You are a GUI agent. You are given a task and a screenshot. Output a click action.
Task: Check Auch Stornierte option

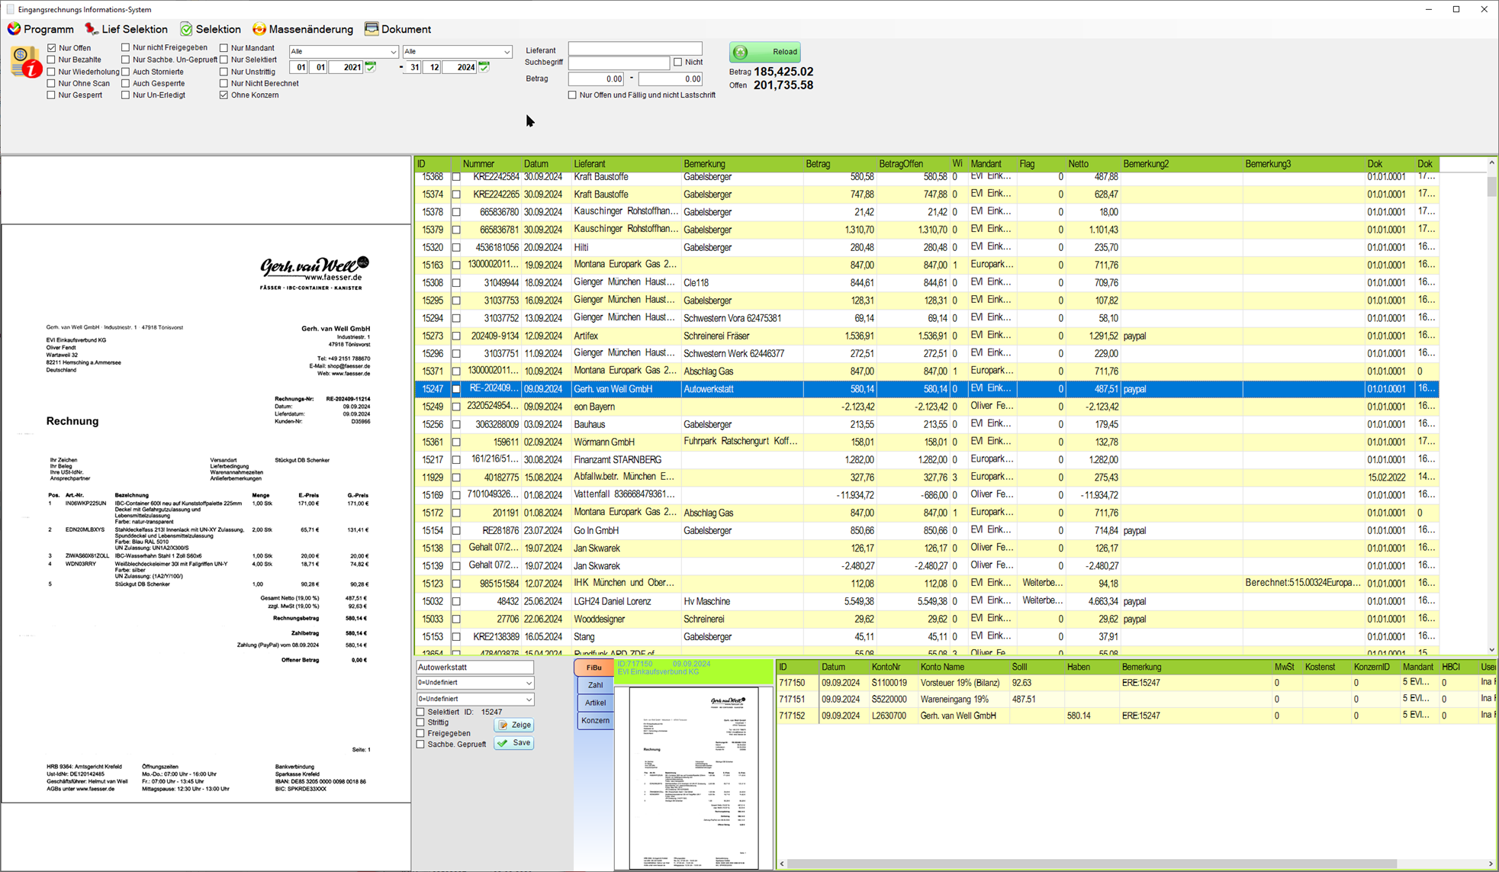click(x=126, y=72)
